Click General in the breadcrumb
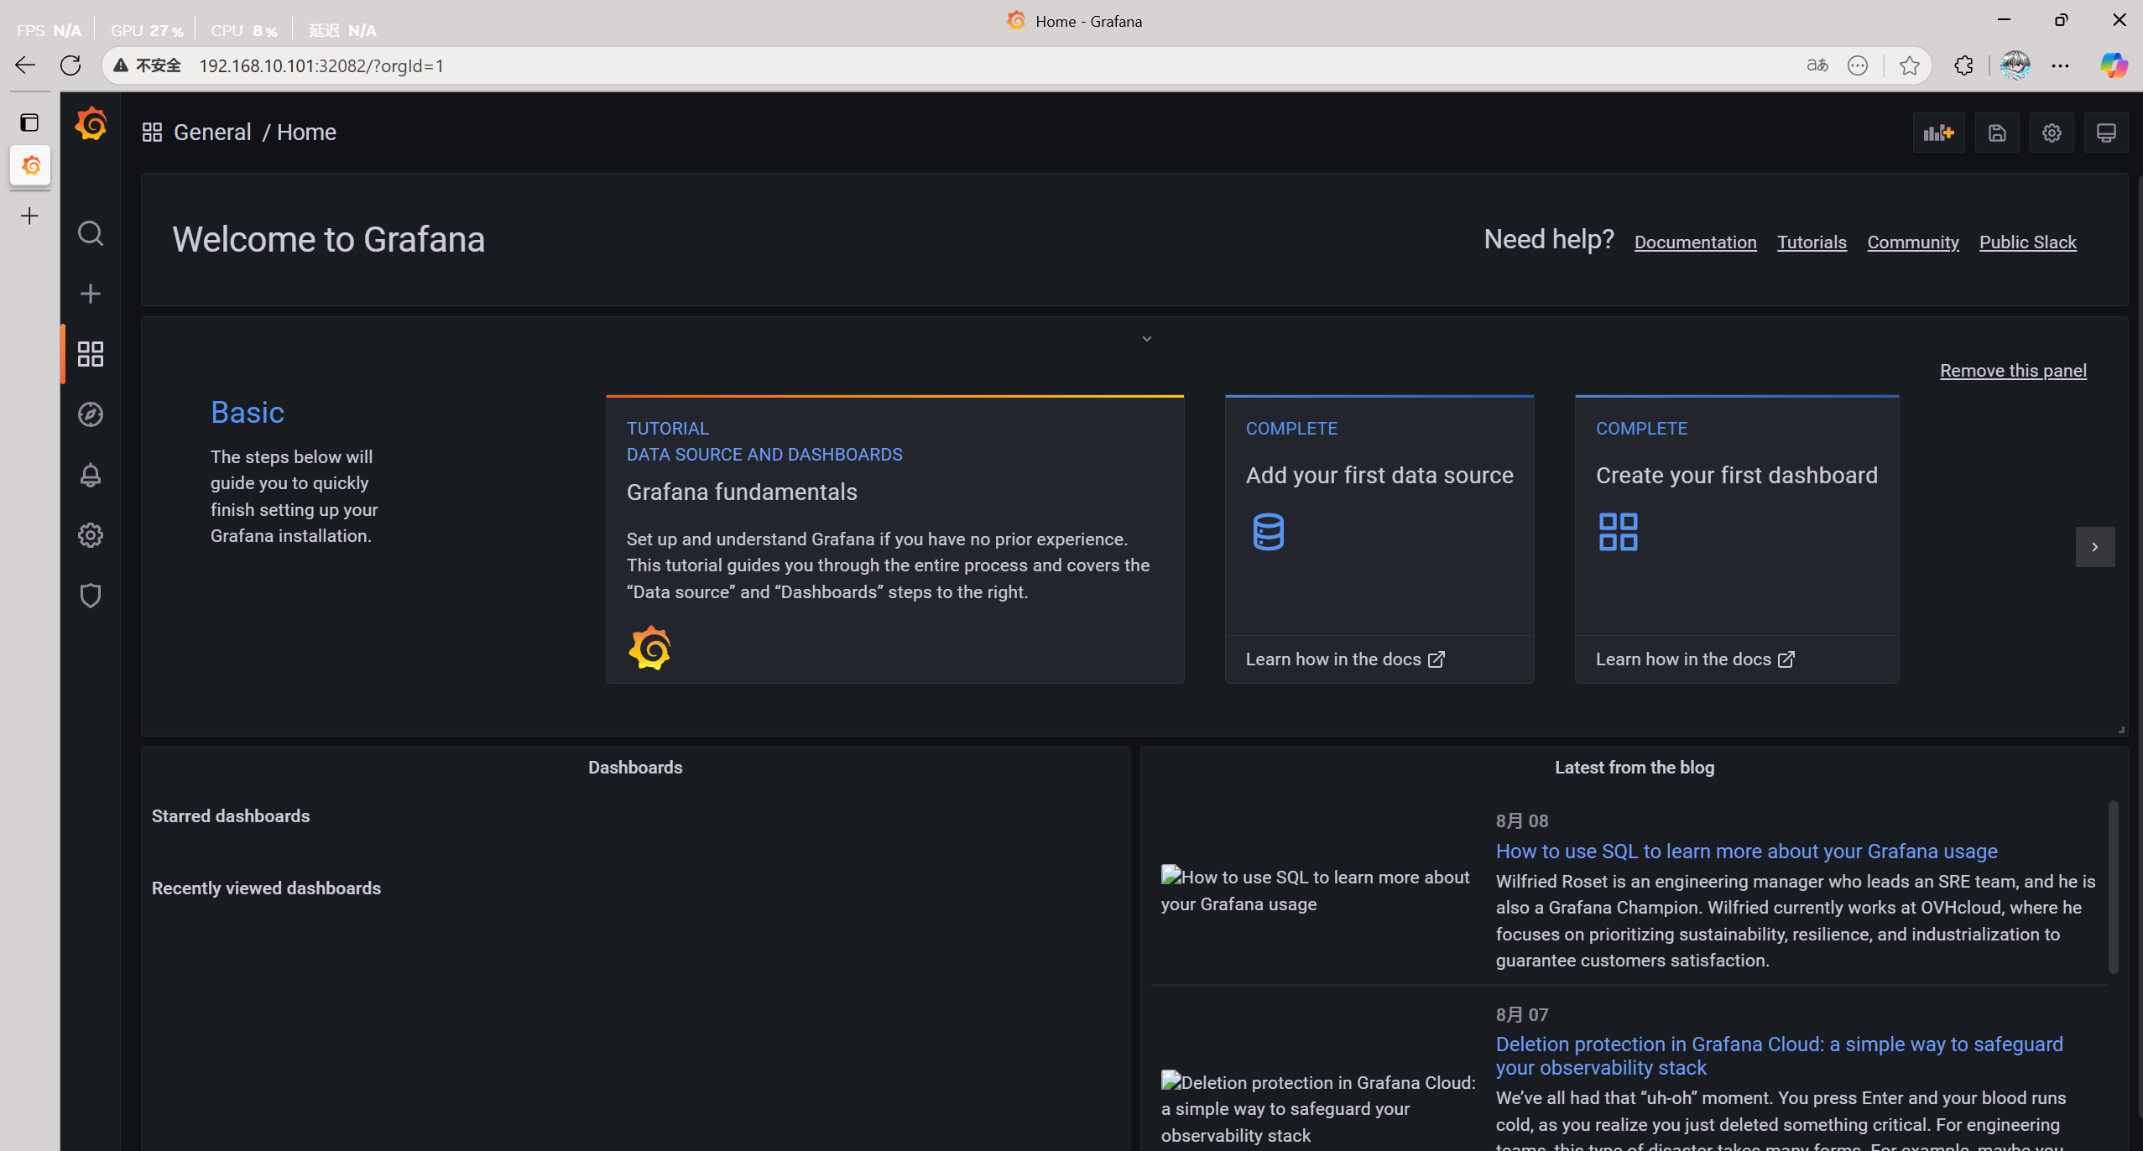The height and width of the screenshot is (1151, 2143). 212,133
